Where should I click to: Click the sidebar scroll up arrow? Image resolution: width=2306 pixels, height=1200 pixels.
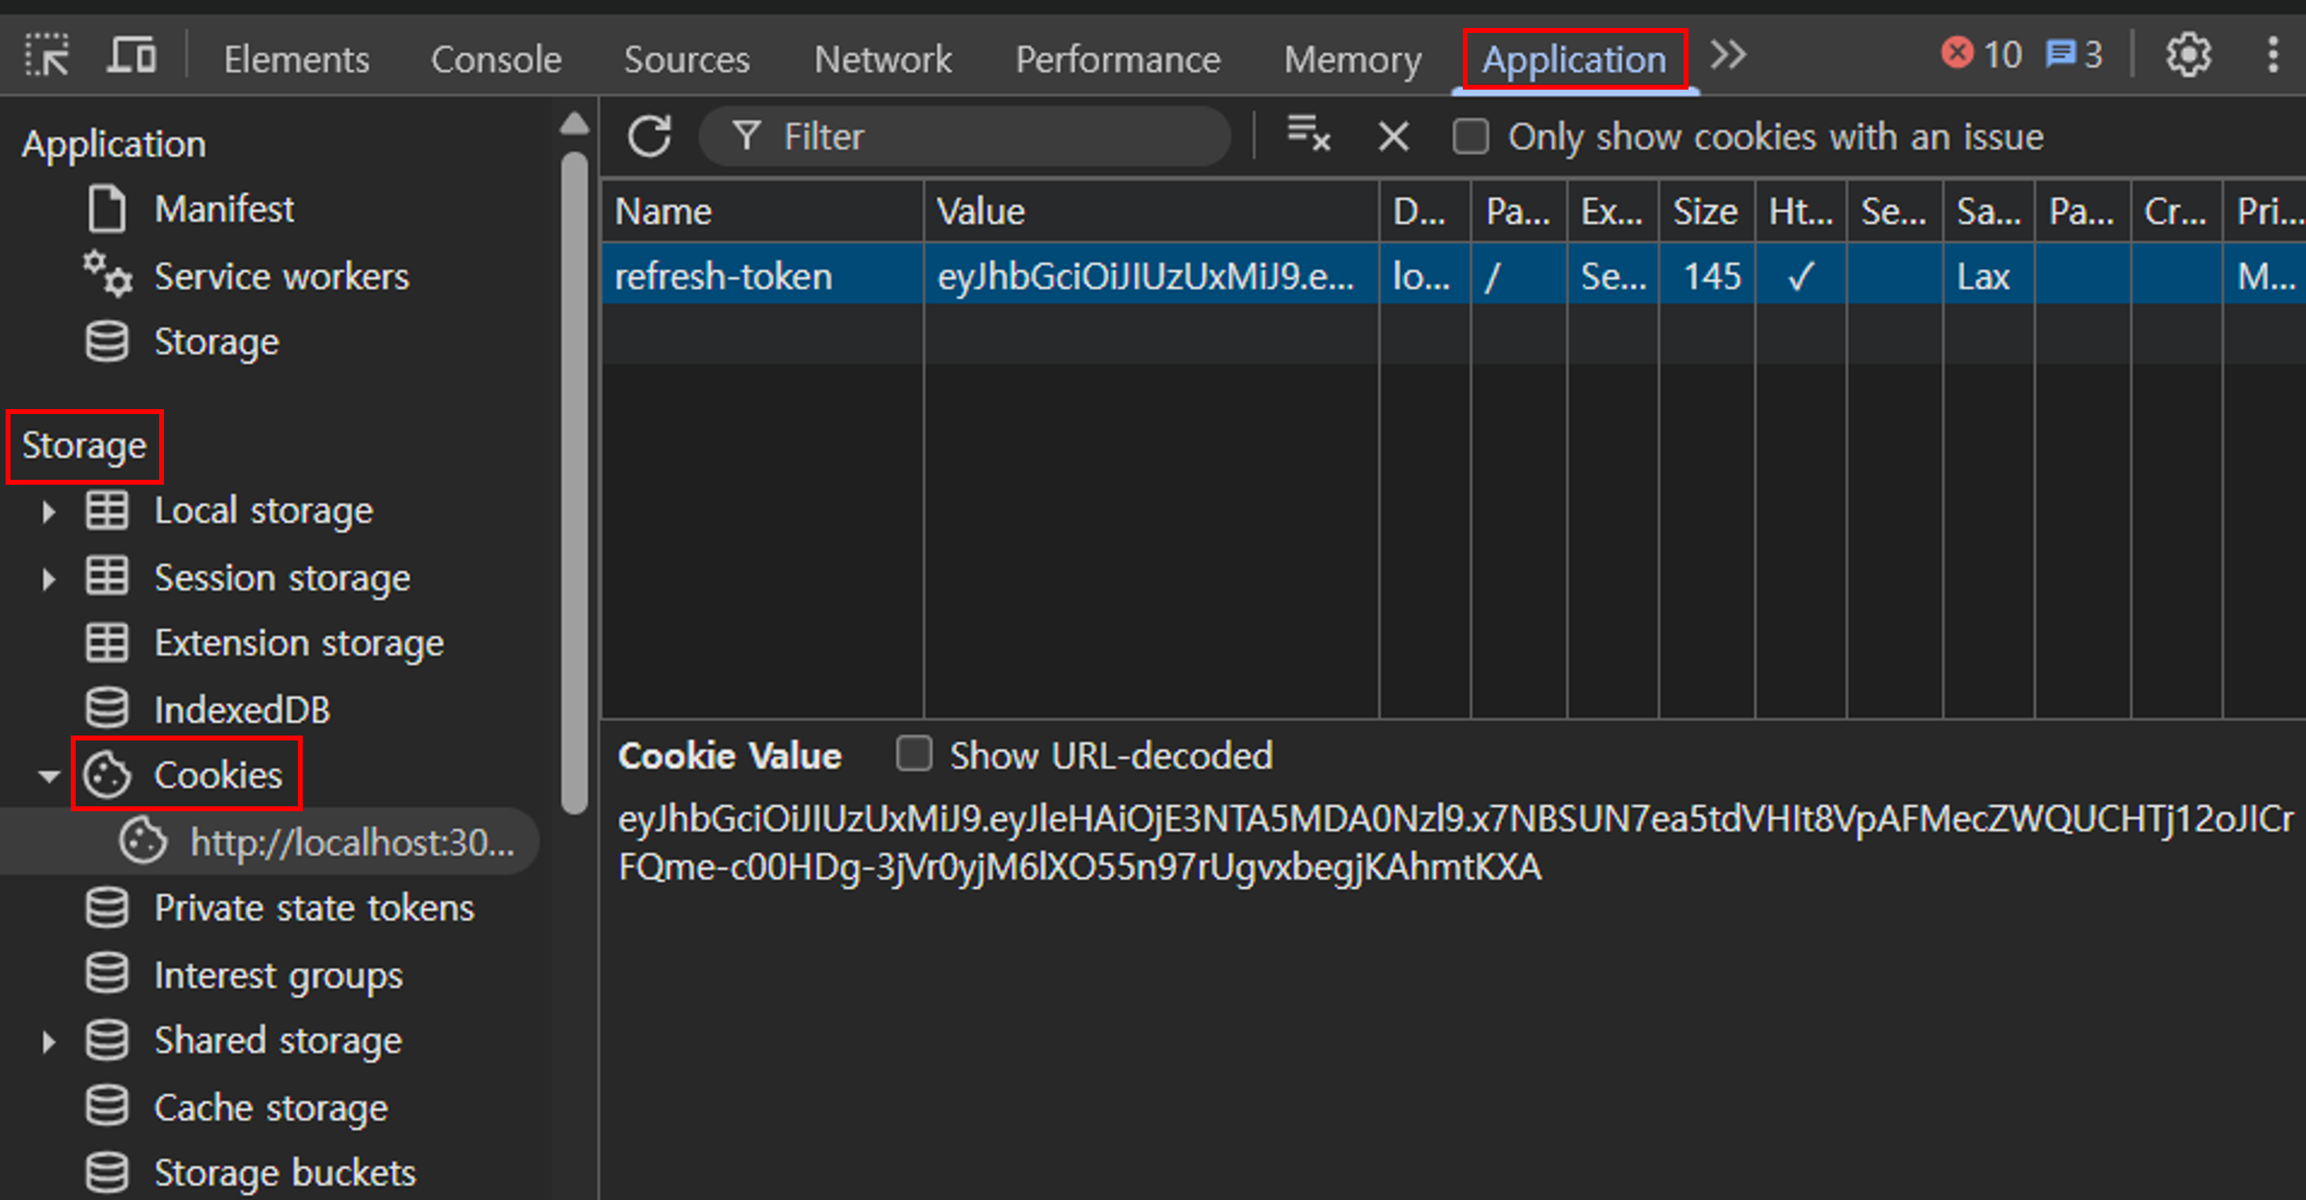click(575, 123)
